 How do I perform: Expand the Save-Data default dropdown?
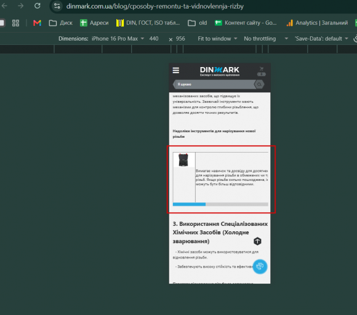[x=321, y=39]
